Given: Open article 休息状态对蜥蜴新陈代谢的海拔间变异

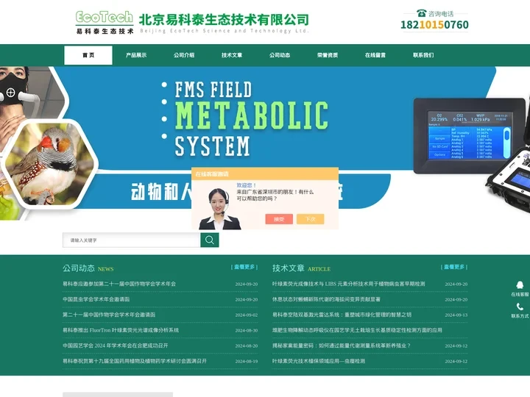Looking at the screenshot, I should pos(326,299).
